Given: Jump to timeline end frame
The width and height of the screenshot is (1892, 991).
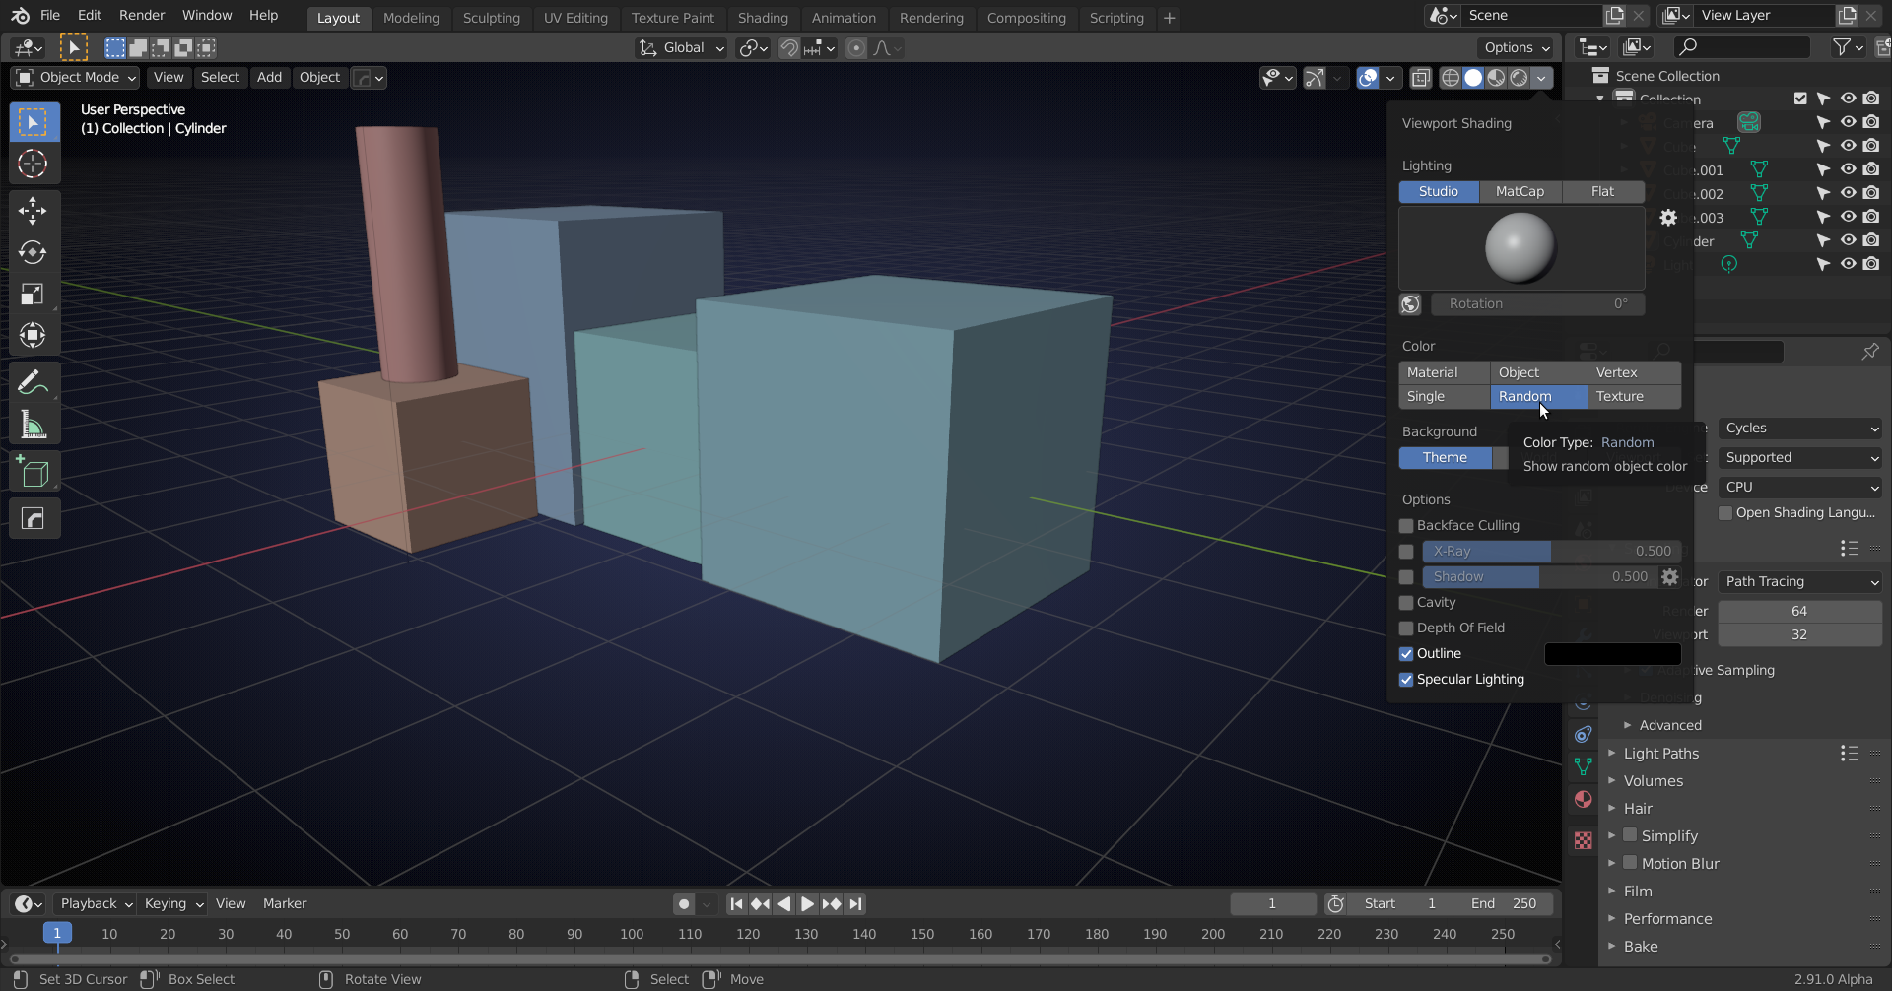Looking at the screenshot, I should tap(855, 904).
